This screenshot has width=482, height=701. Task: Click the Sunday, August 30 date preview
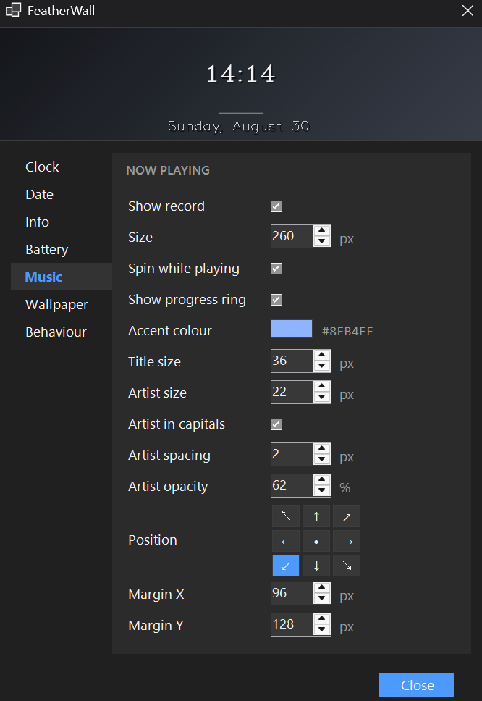coord(239,126)
